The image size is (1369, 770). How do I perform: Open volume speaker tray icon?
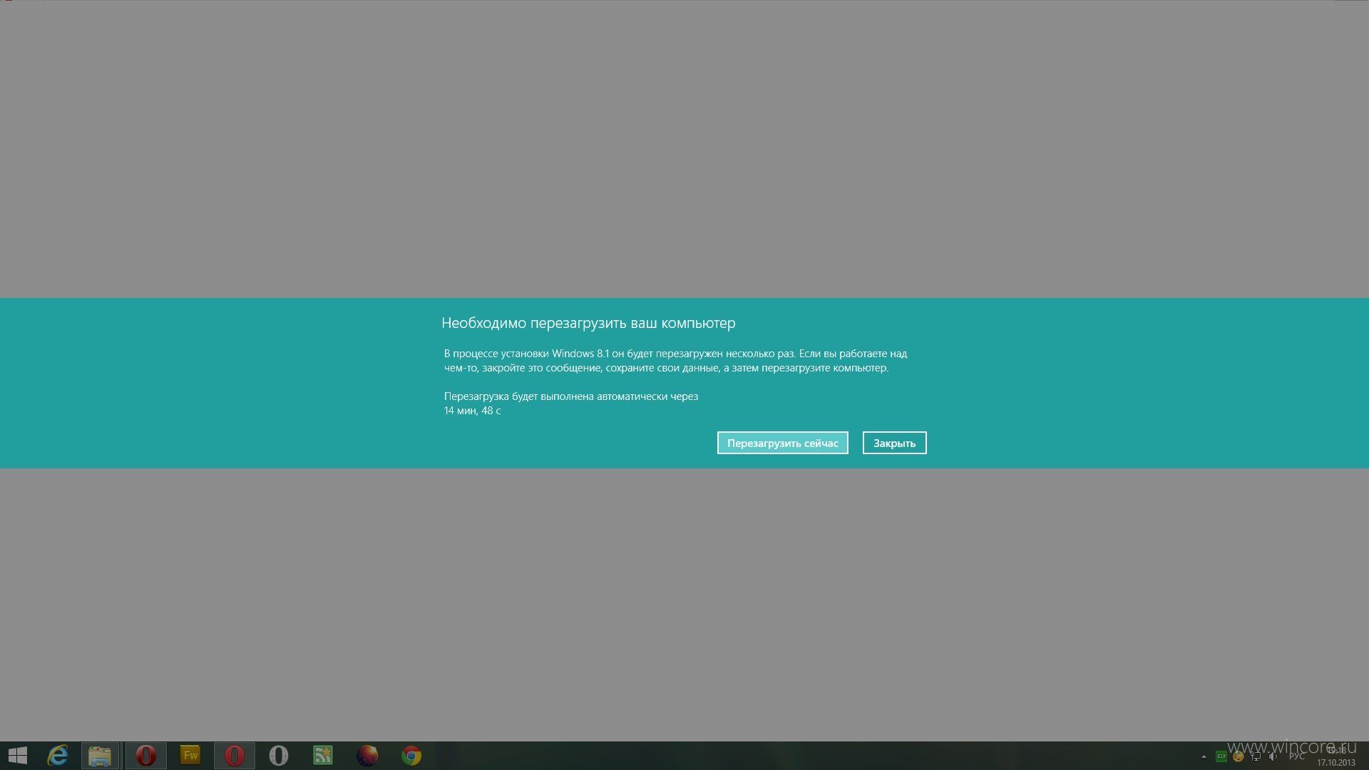tap(1273, 756)
